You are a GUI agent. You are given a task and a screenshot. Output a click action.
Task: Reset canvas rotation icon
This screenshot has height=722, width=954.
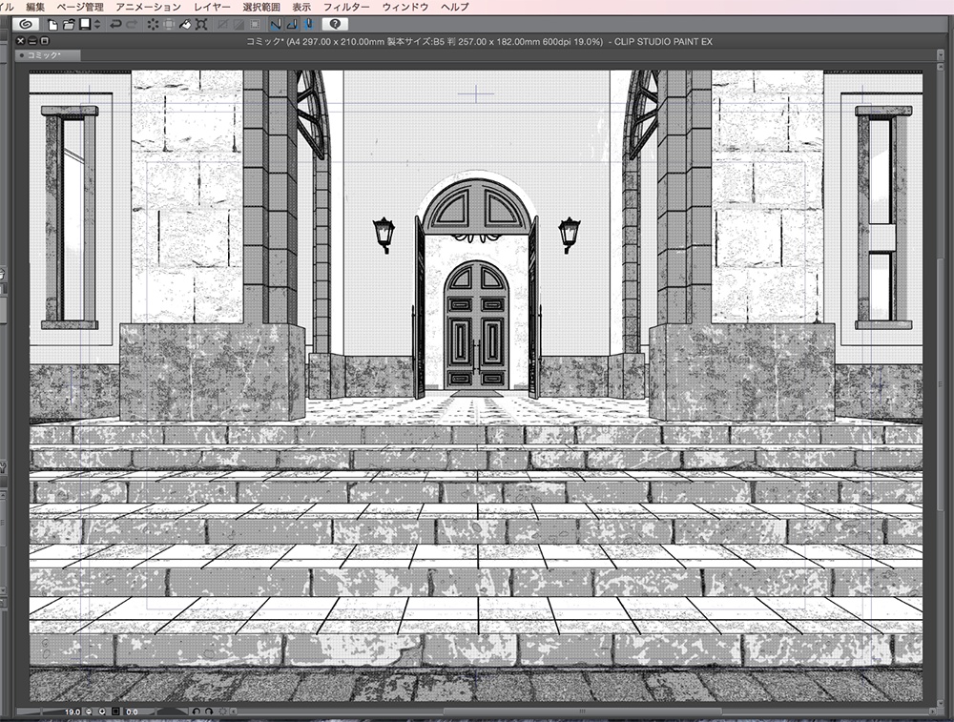[222, 712]
